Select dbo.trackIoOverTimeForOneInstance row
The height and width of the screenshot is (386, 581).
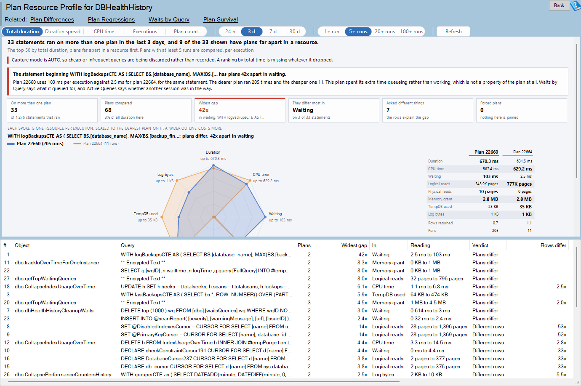286,263
